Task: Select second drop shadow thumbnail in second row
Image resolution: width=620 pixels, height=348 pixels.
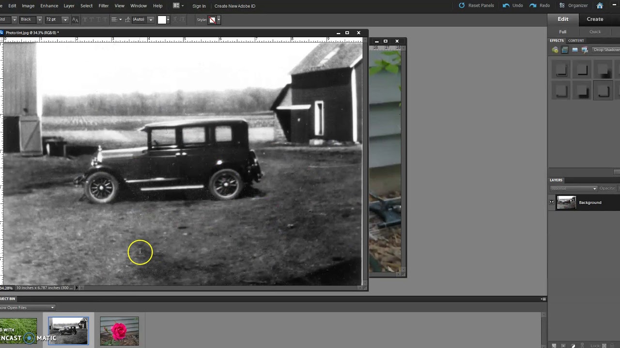Action: (x=583, y=91)
